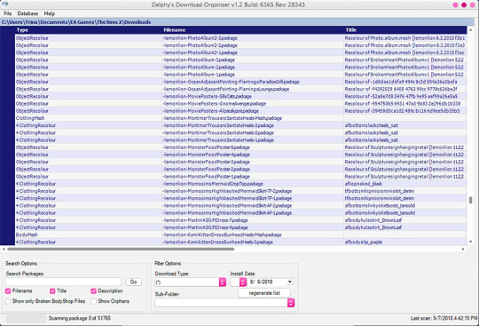
Task: Click the horizontal scrollbar right arrow
Action: tap(463, 250)
